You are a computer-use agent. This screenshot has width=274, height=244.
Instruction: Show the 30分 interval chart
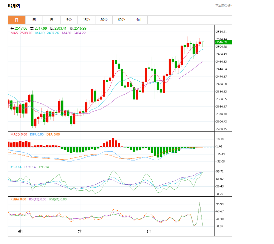[x=104, y=20]
